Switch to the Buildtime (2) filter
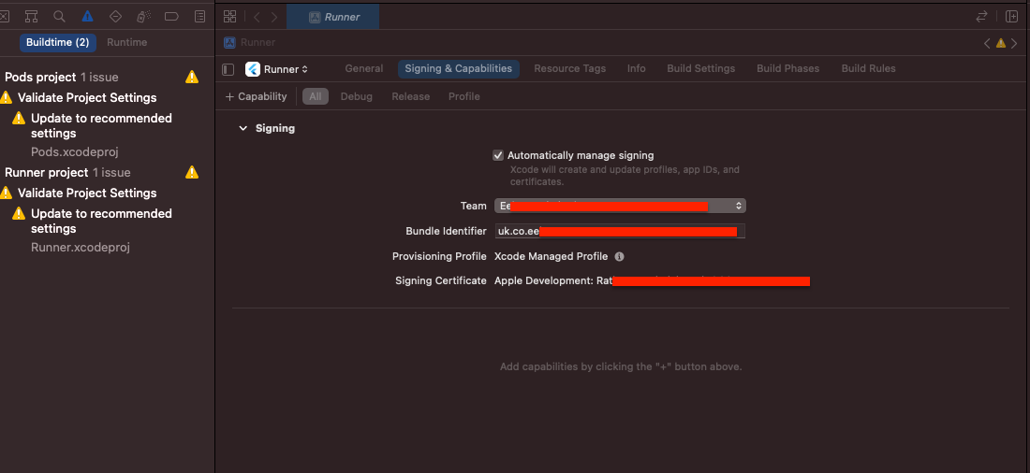This screenshot has width=1030, height=473. pos(58,43)
